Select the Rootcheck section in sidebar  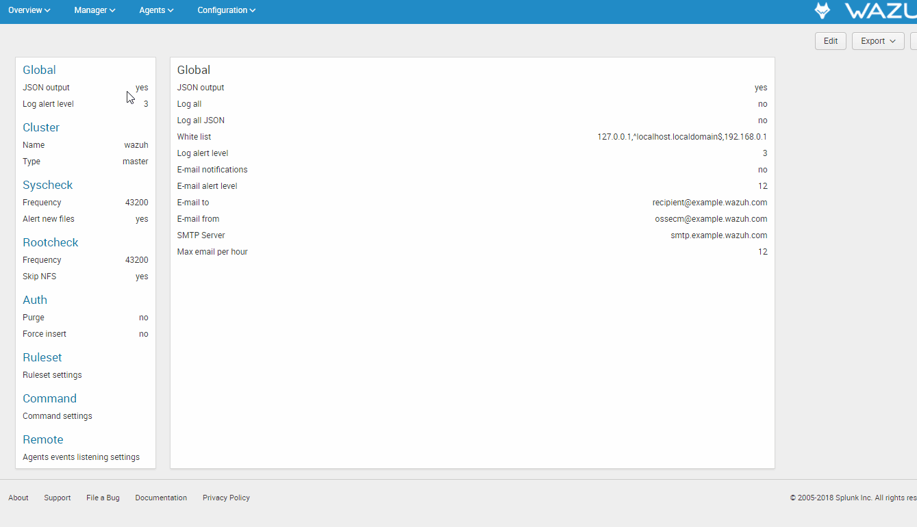pos(50,242)
